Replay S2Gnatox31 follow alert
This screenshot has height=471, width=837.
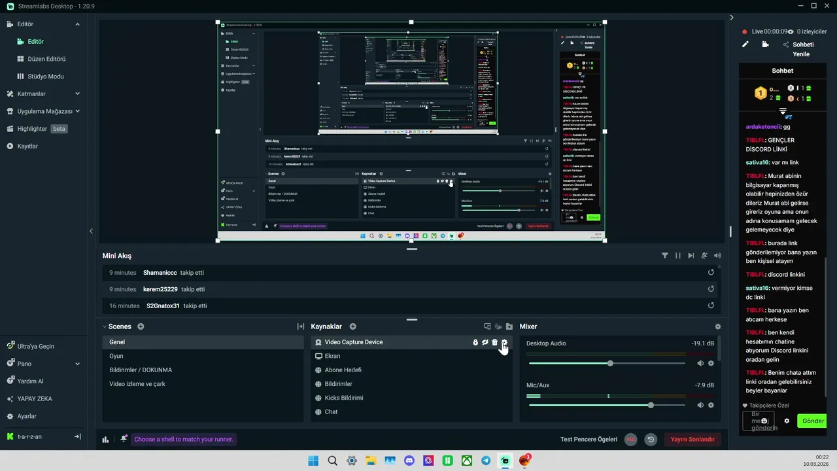click(711, 305)
